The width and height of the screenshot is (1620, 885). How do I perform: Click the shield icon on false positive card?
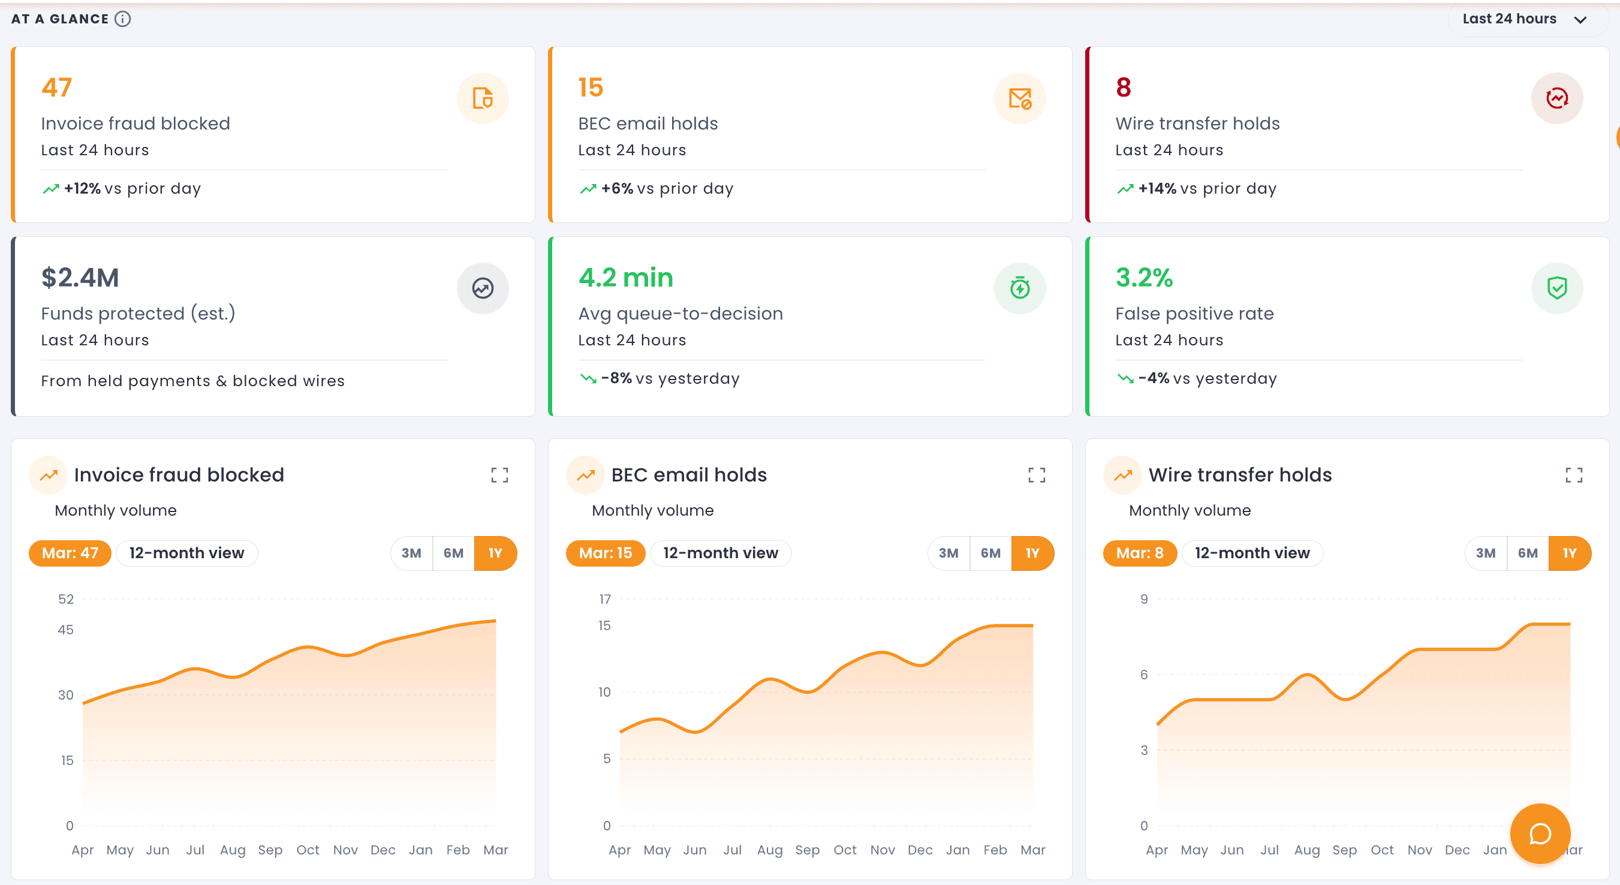tap(1556, 288)
